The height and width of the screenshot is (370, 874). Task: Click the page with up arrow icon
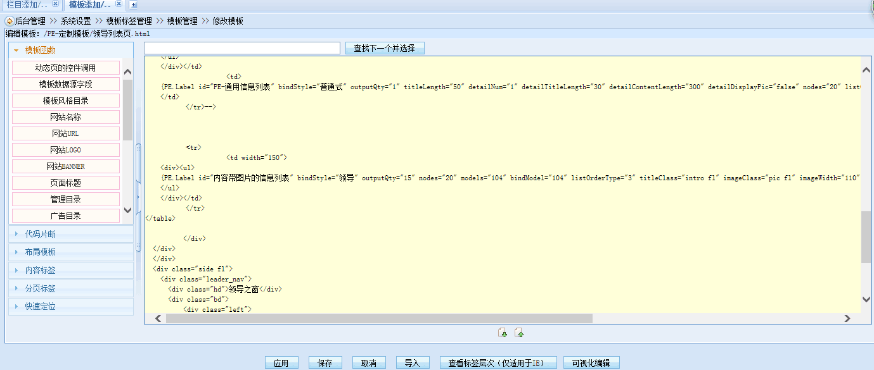pyautogui.click(x=518, y=333)
